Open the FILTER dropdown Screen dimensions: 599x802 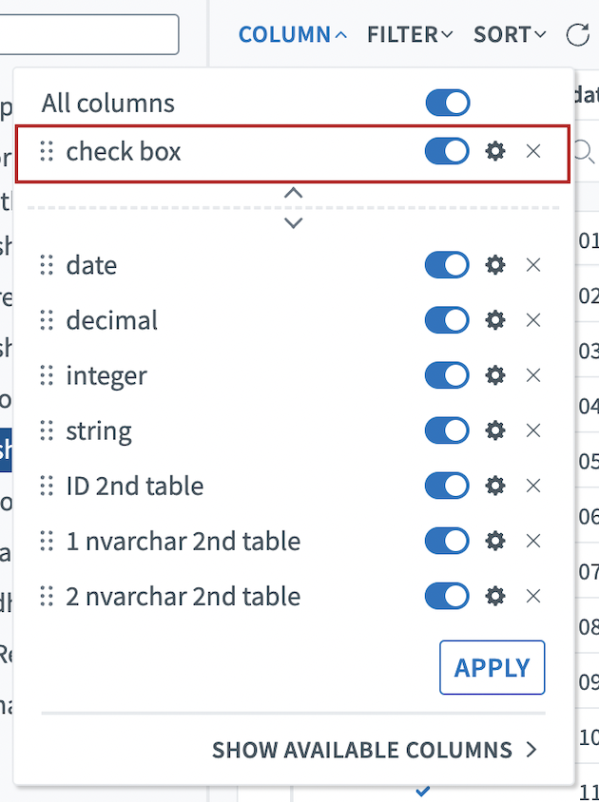tap(410, 35)
